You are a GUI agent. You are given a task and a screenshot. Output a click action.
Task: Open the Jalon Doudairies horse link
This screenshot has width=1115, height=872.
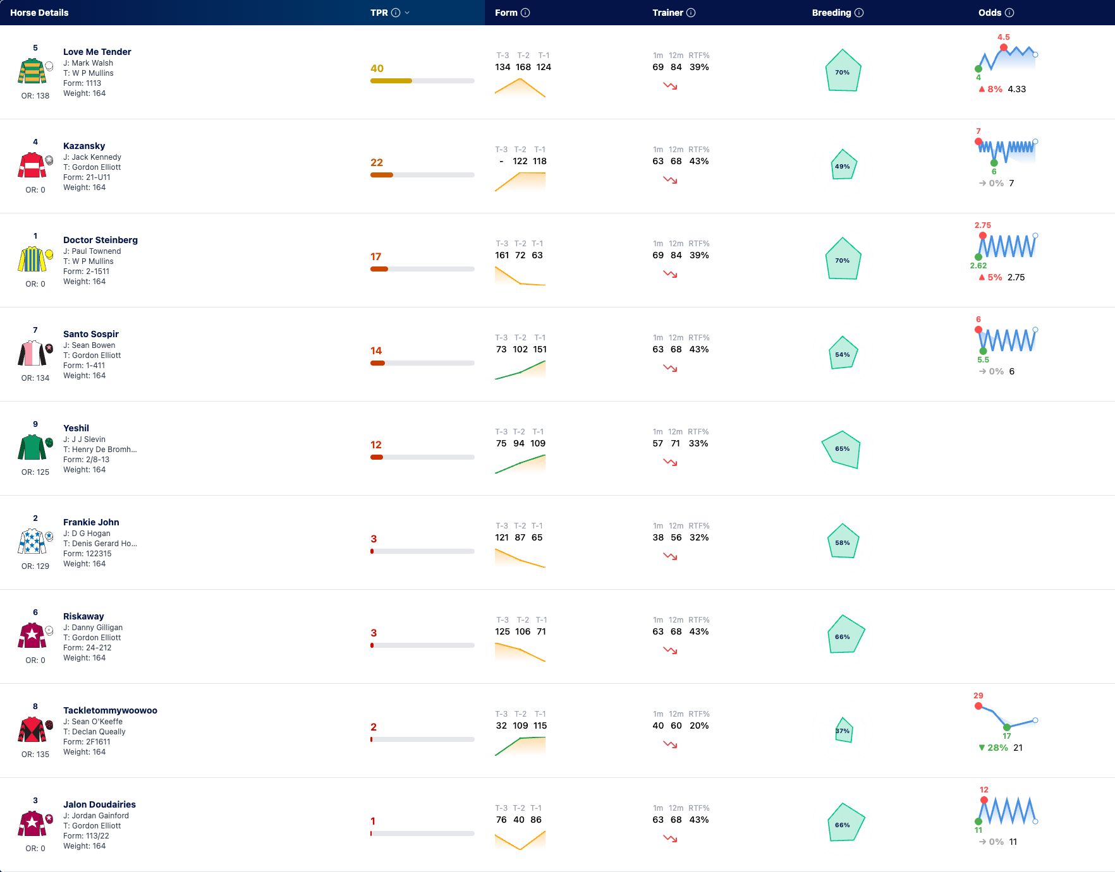click(x=99, y=804)
